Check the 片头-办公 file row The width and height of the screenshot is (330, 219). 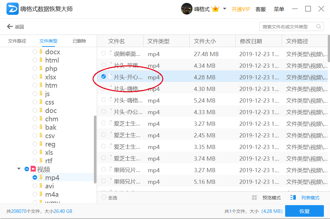coord(103,111)
